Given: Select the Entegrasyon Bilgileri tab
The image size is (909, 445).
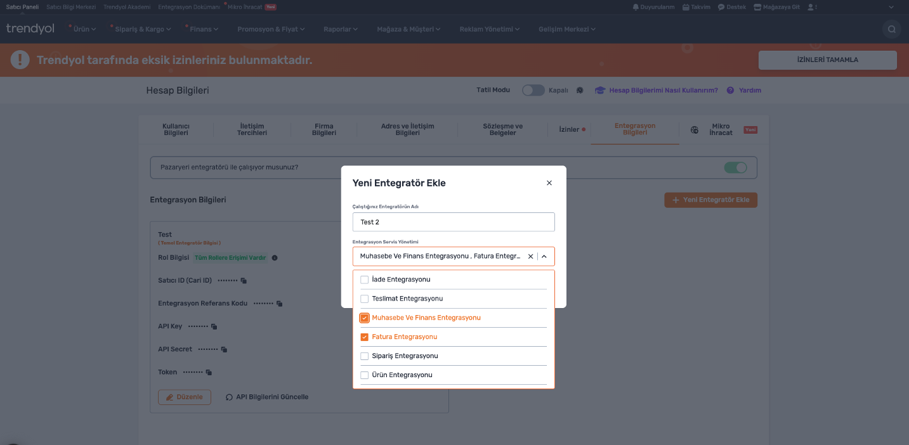Looking at the screenshot, I should 635,129.
